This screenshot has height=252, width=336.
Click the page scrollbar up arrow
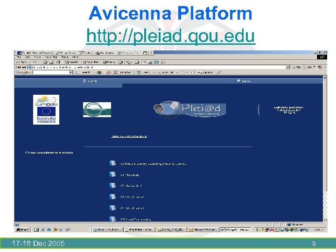pyautogui.click(x=325, y=77)
